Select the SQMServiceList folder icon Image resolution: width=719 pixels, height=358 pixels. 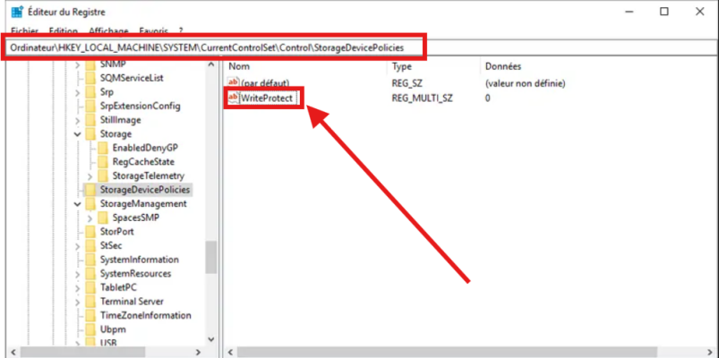[90, 78]
